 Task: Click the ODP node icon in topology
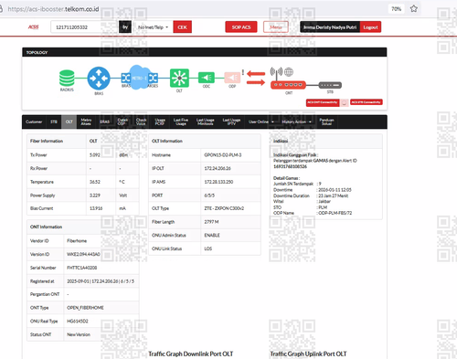coord(232,78)
